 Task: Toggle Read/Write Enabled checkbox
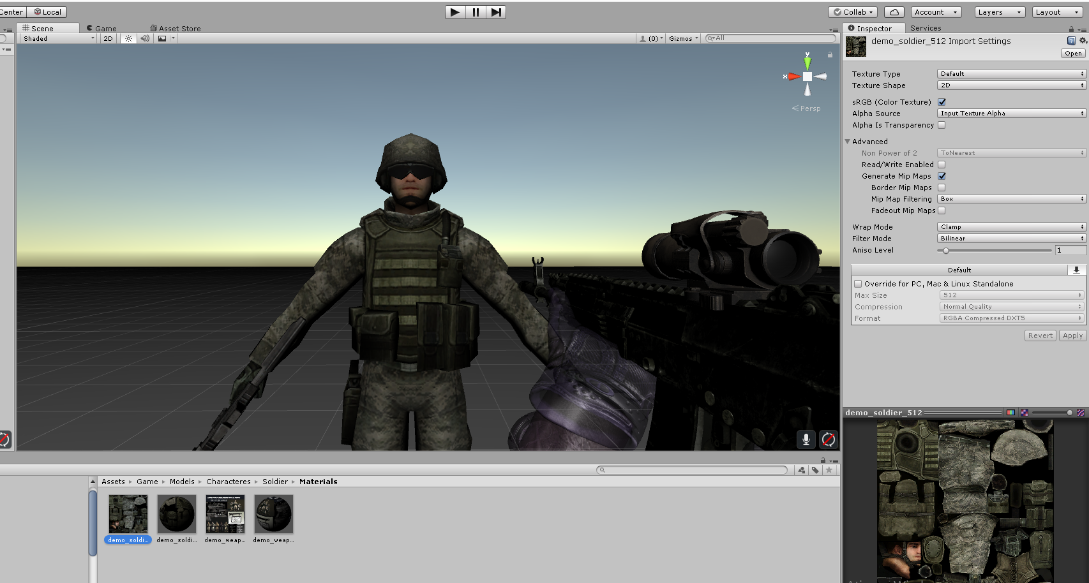[x=942, y=165]
